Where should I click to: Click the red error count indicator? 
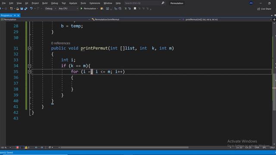[19, 147]
